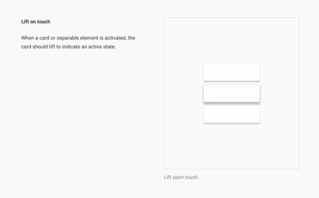The height and width of the screenshot is (198, 319).
Task: Click empty demo frame space below the cards
Action: [x=231, y=147]
